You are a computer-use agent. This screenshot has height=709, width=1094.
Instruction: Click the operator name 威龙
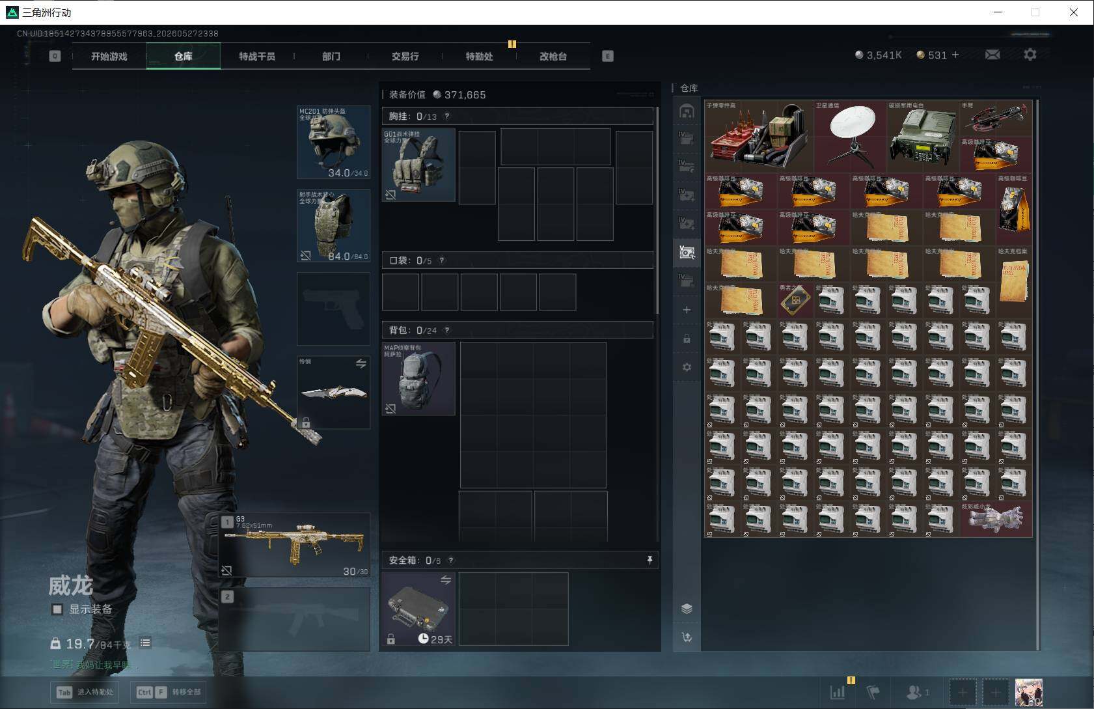point(70,586)
